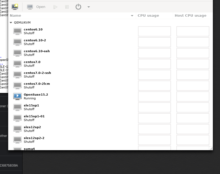Select the sle15sp1-01 VM name
The height and width of the screenshot is (174, 220).
point(34,116)
